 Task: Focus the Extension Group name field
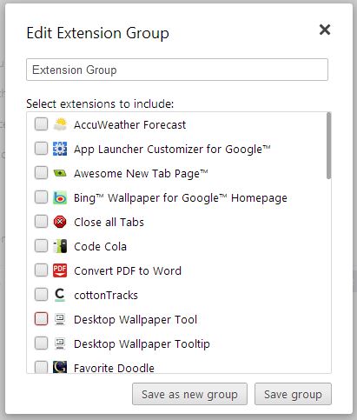point(177,70)
